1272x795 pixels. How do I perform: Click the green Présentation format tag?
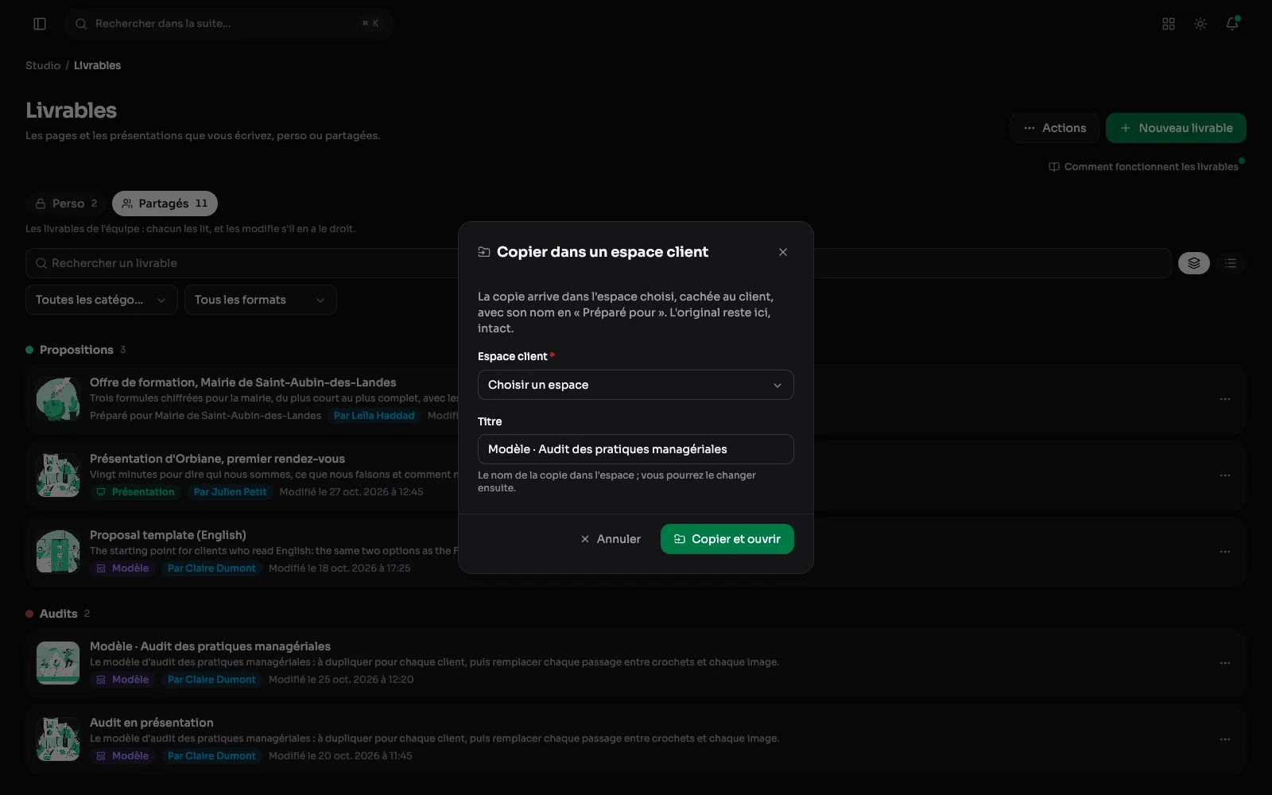click(x=135, y=492)
